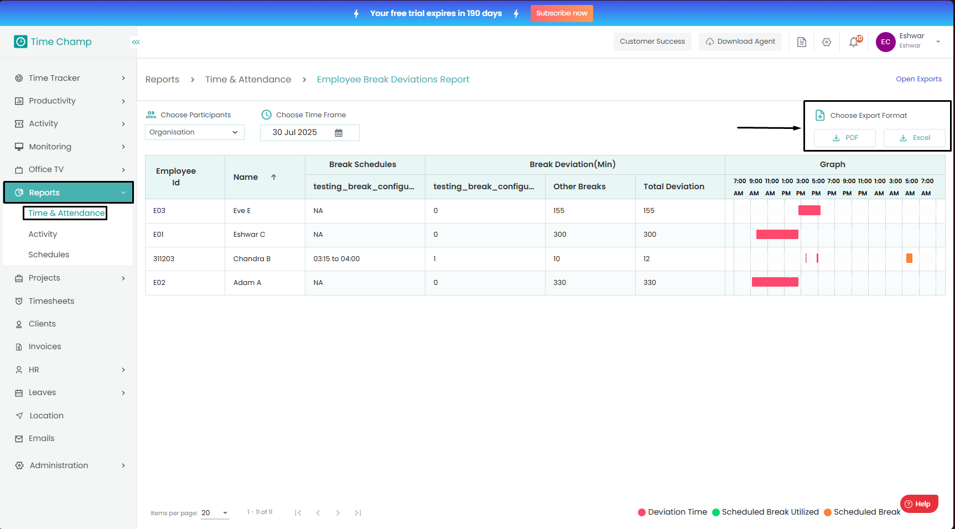The width and height of the screenshot is (955, 529).
Task: Click the orange scheduled break bar for Chandra B
Action: pyautogui.click(x=909, y=258)
